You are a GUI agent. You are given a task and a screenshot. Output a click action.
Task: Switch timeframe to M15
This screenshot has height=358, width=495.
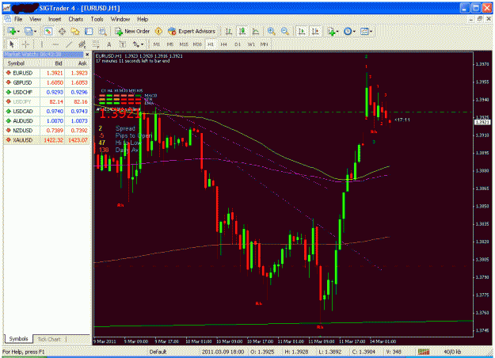(184, 44)
